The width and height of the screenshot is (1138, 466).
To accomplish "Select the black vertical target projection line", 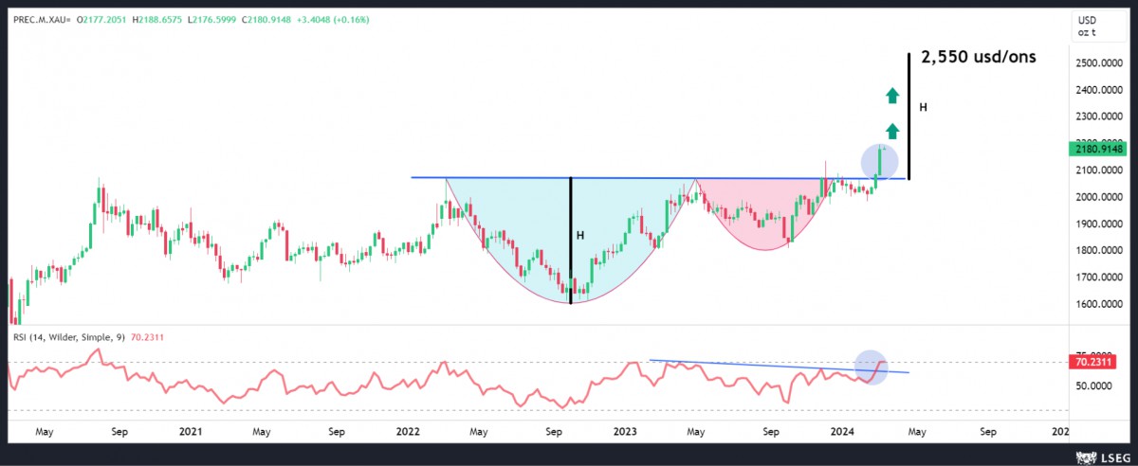I will (909, 114).
